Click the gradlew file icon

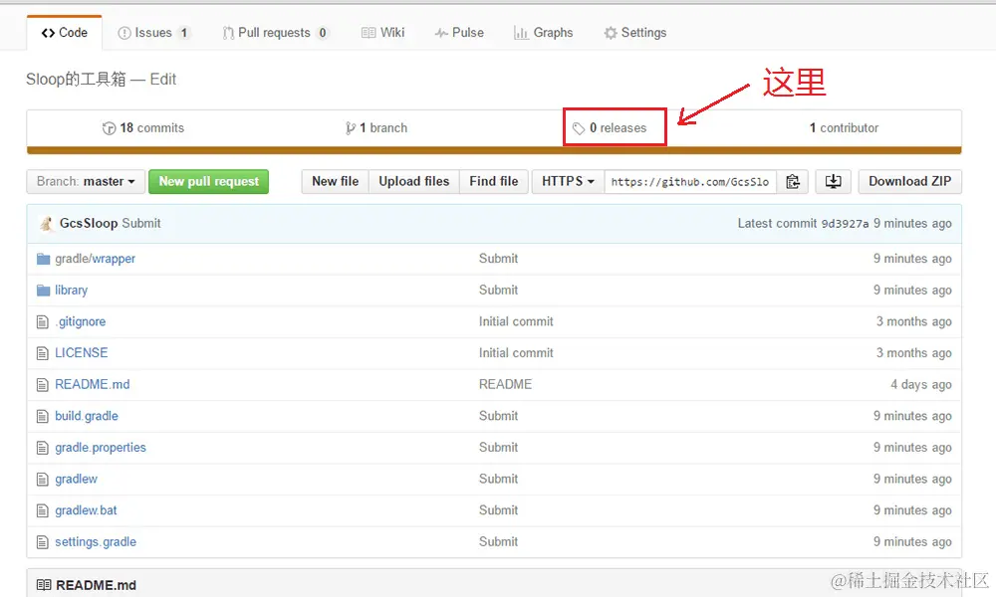tap(43, 480)
